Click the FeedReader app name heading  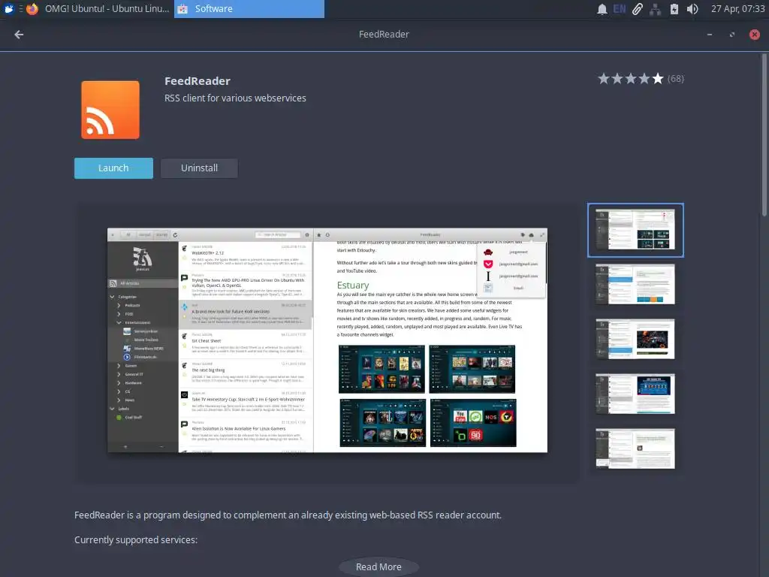(x=198, y=81)
